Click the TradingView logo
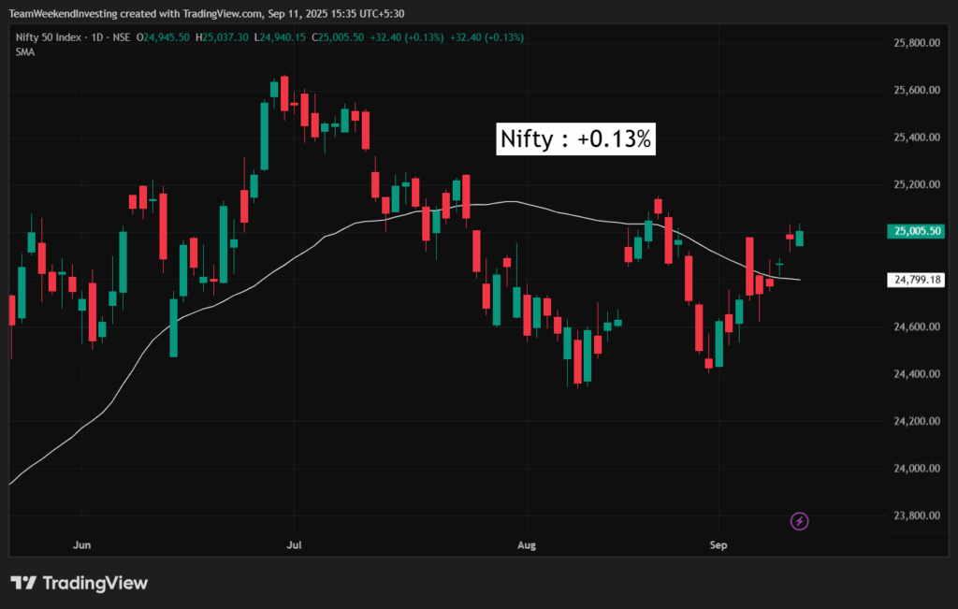 [x=79, y=583]
